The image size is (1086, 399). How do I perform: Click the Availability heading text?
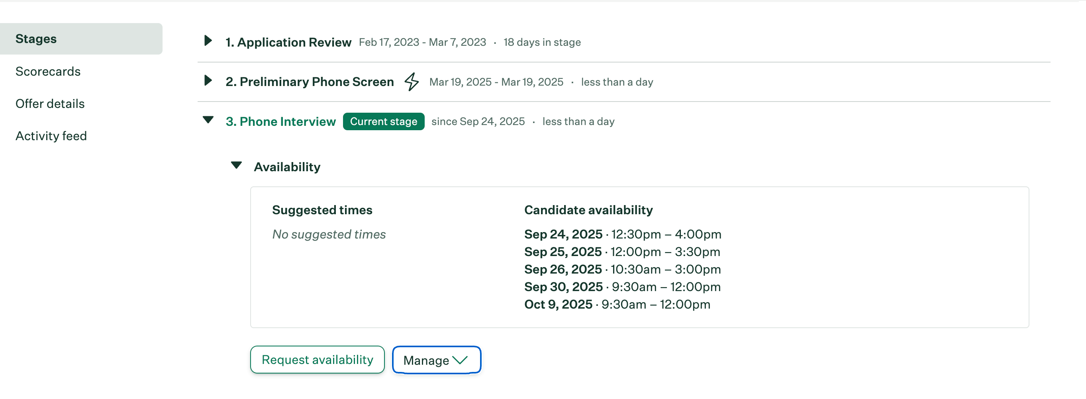click(287, 167)
